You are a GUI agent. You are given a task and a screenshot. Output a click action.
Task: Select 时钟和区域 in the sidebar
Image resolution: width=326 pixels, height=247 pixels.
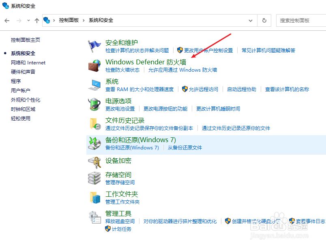(23, 109)
